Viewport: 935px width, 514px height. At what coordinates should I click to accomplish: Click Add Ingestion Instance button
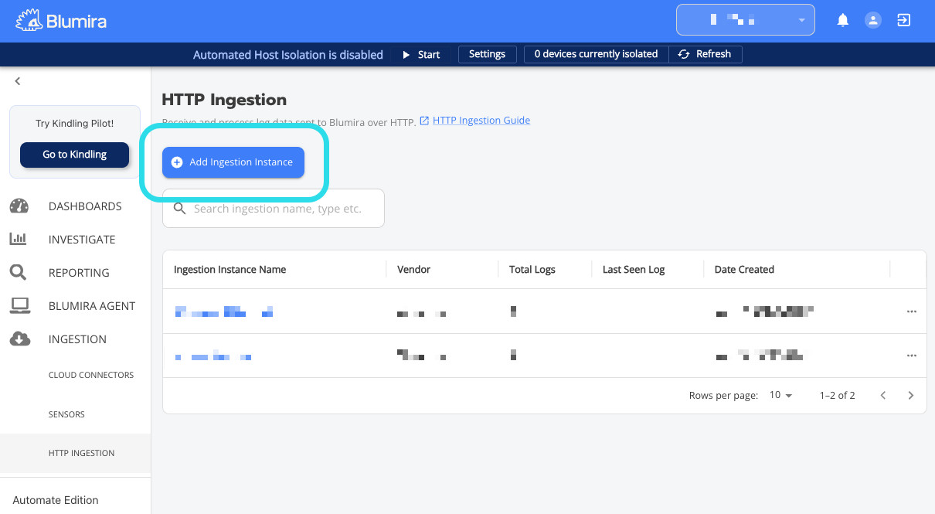pyautogui.click(x=233, y=162)
